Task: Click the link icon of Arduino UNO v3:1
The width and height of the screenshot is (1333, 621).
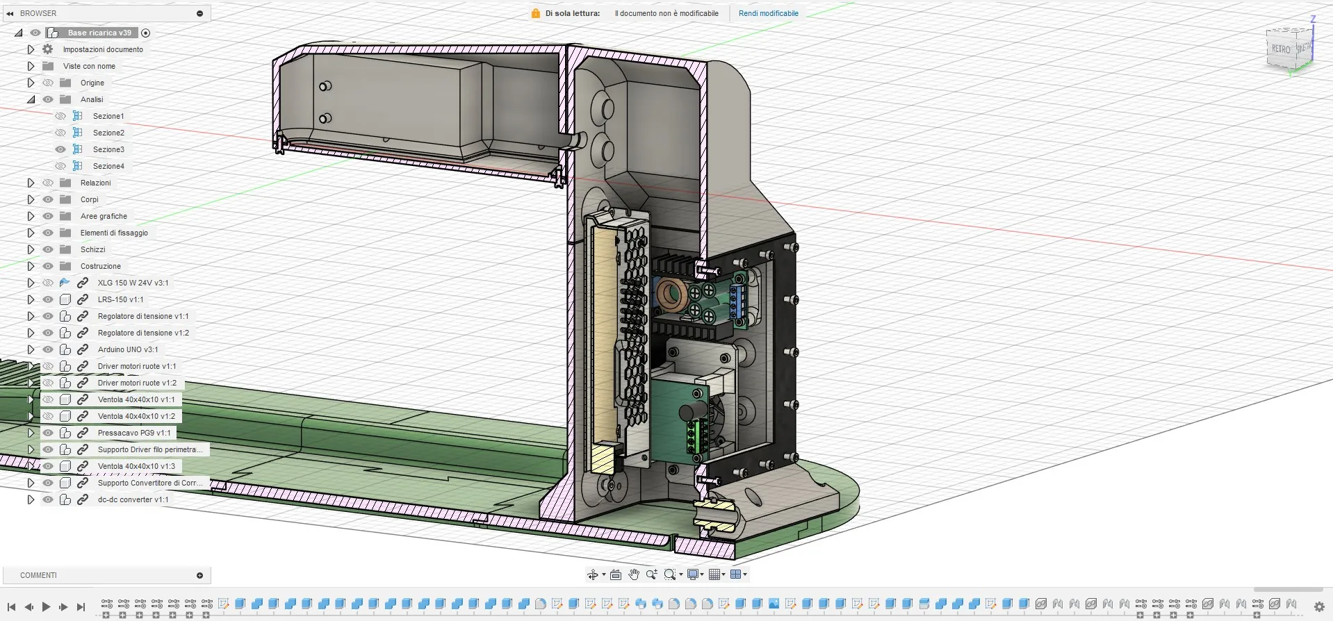Action: tap(83, 349)
